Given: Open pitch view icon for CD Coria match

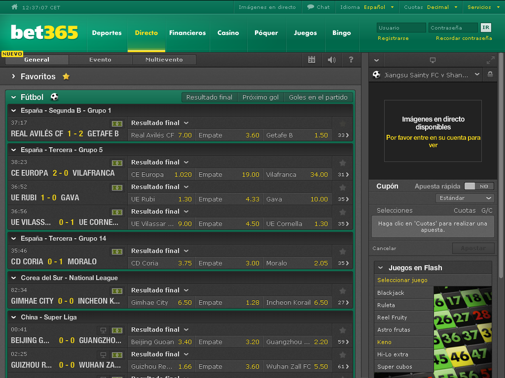Looking at the screenshot, I should [117, 252].
